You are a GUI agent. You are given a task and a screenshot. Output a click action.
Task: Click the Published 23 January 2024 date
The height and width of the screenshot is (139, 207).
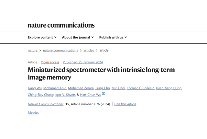tap(83, 62)
